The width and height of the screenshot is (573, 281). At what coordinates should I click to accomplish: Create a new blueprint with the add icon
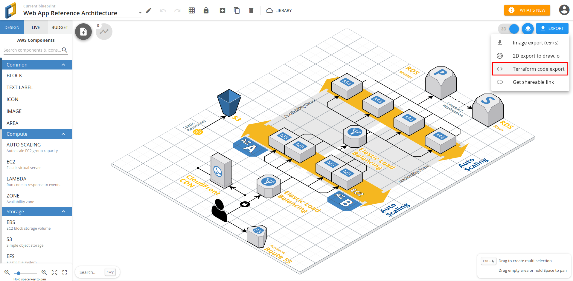tap(223, 10)
